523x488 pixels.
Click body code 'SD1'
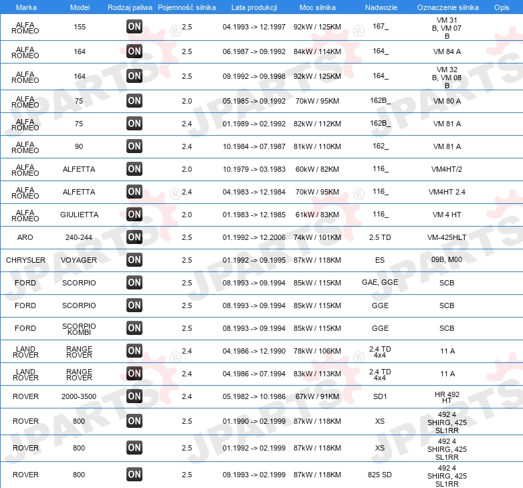(x=380, y=396)
